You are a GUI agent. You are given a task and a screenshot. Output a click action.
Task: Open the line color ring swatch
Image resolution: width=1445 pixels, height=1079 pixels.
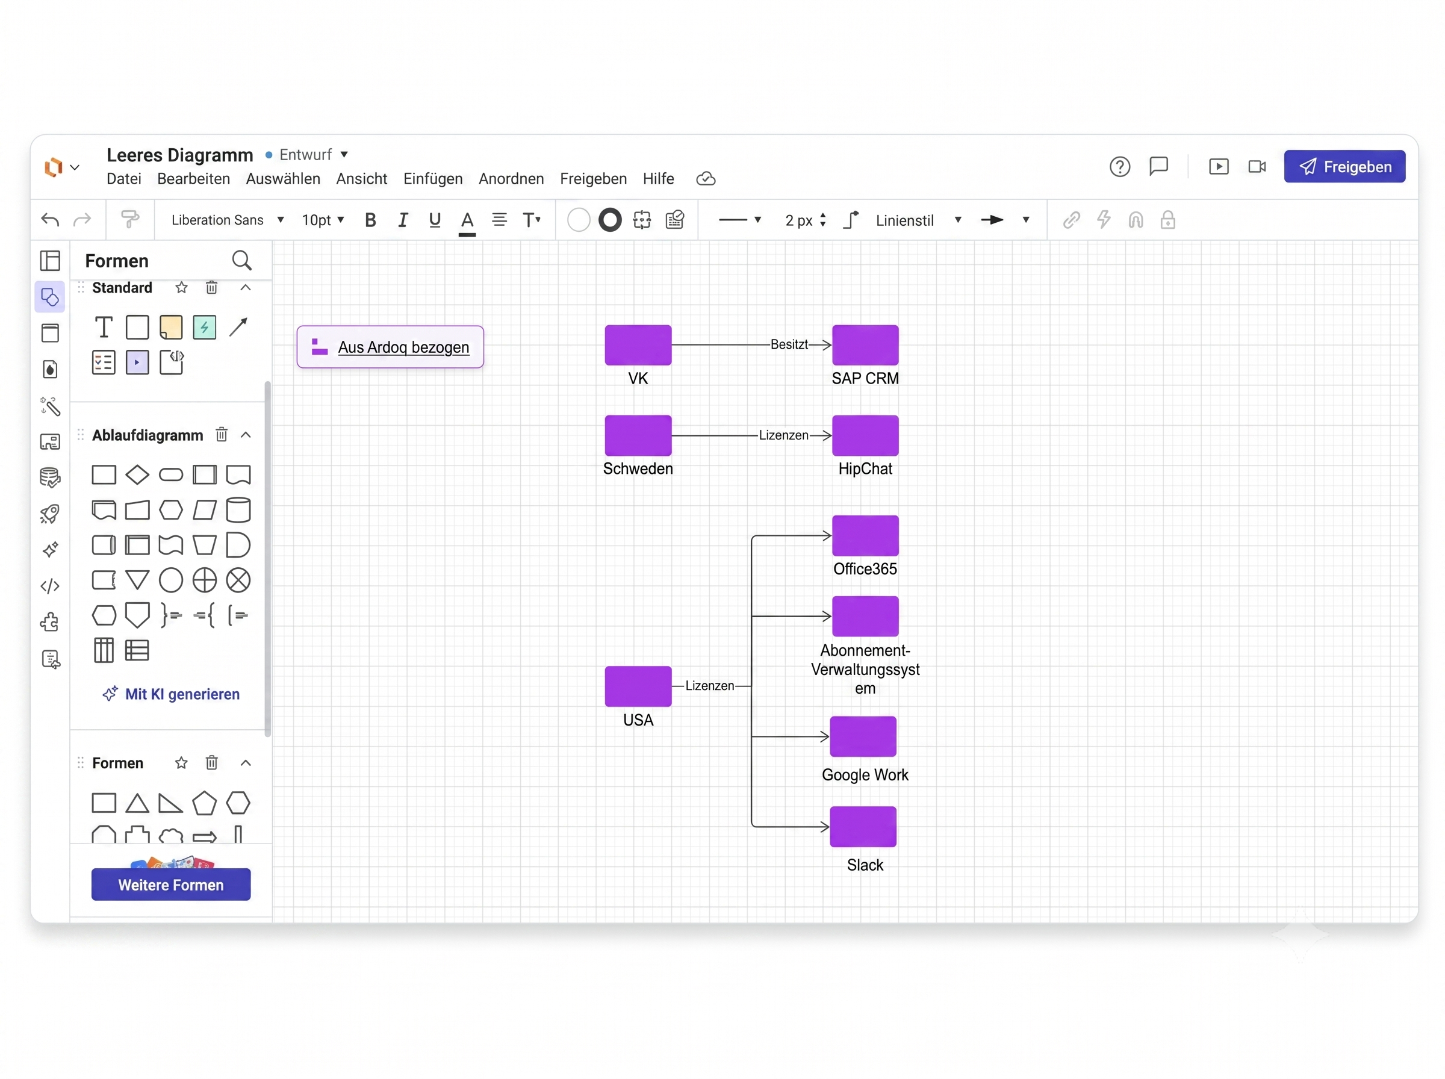click(x=611, y=220)
